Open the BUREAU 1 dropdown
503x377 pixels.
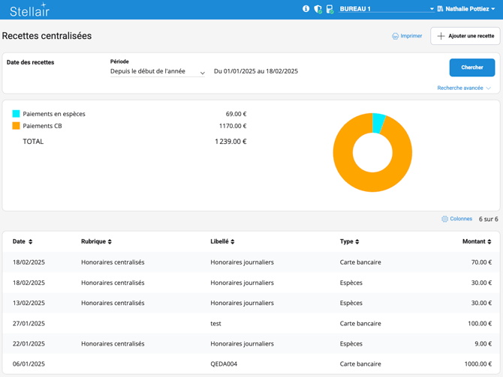386,9
